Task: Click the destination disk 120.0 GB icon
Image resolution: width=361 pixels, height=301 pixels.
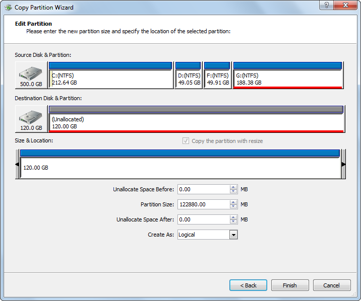Action: pyautogui.click(x=31, y=119)
